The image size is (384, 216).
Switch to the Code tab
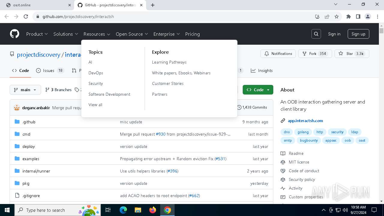[20, 70]
